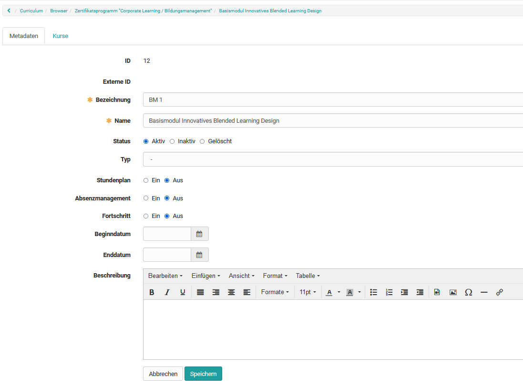Switch to the Metadaten tab

click(24, 36)
